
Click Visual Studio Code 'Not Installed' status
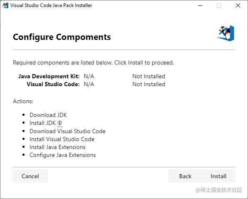[x=149, y=84]
